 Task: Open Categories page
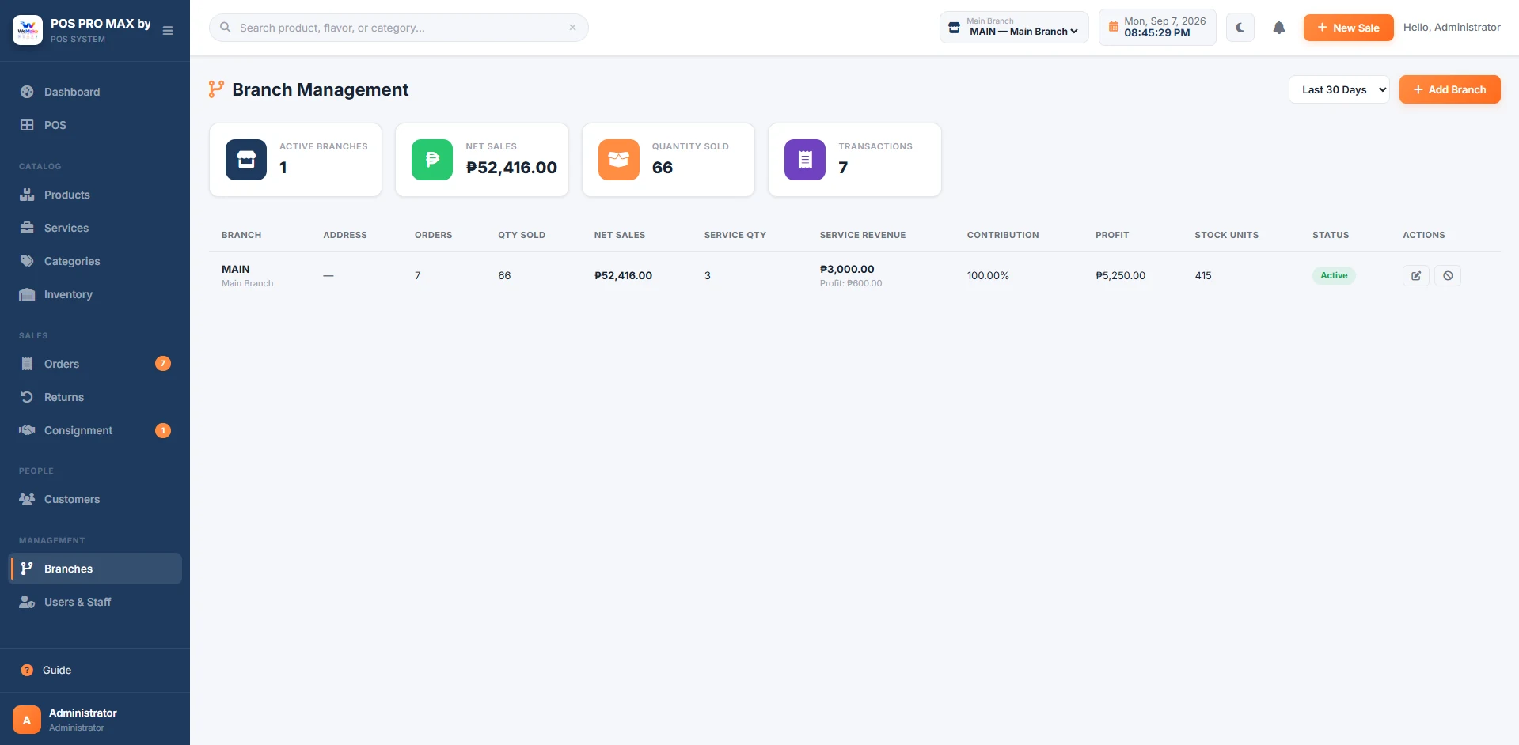pyautogui.click(x=95, y=261)
